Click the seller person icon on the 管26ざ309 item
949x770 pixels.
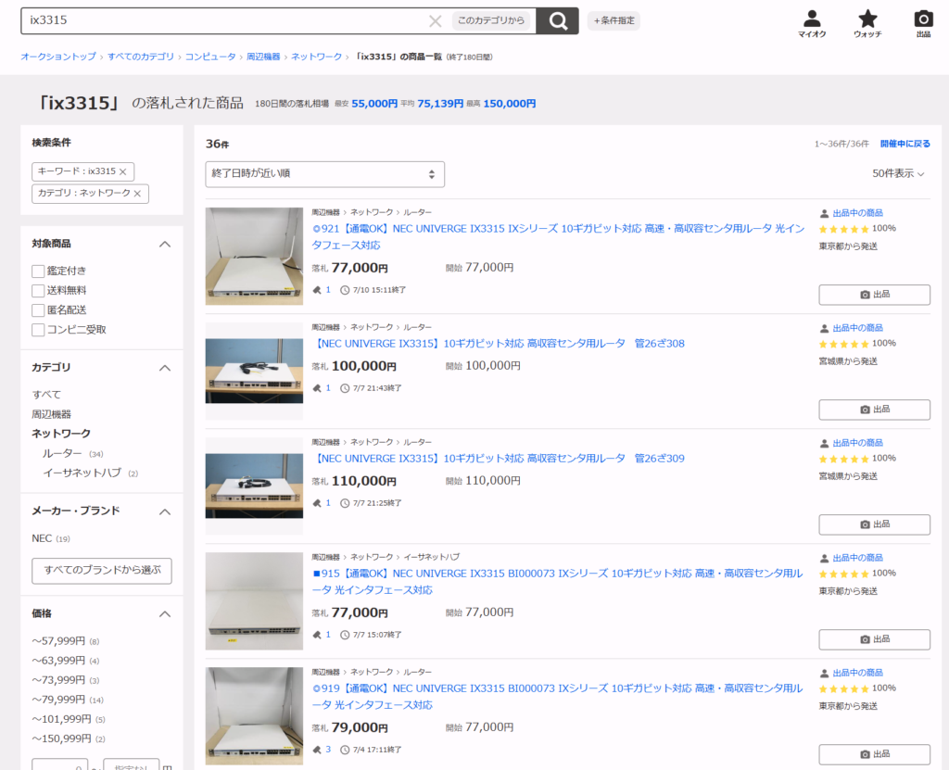(x=824, y=443)
